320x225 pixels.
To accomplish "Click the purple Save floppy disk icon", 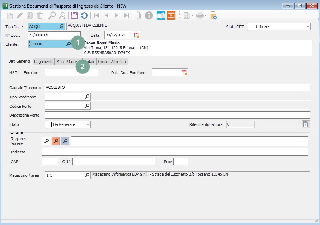I will (74, 15).
